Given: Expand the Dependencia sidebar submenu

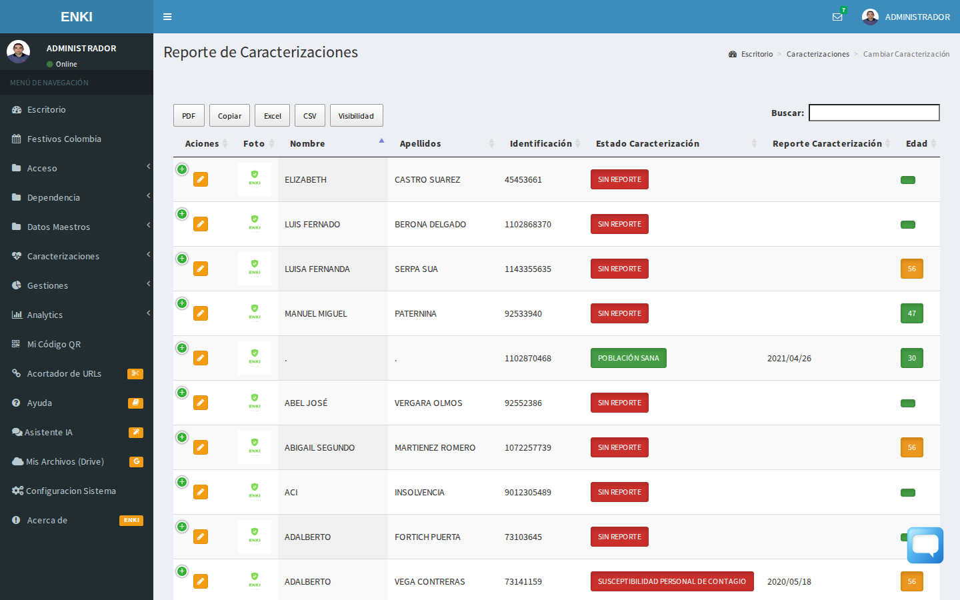Looking at the screenshot, I should (x=77, y=197).
